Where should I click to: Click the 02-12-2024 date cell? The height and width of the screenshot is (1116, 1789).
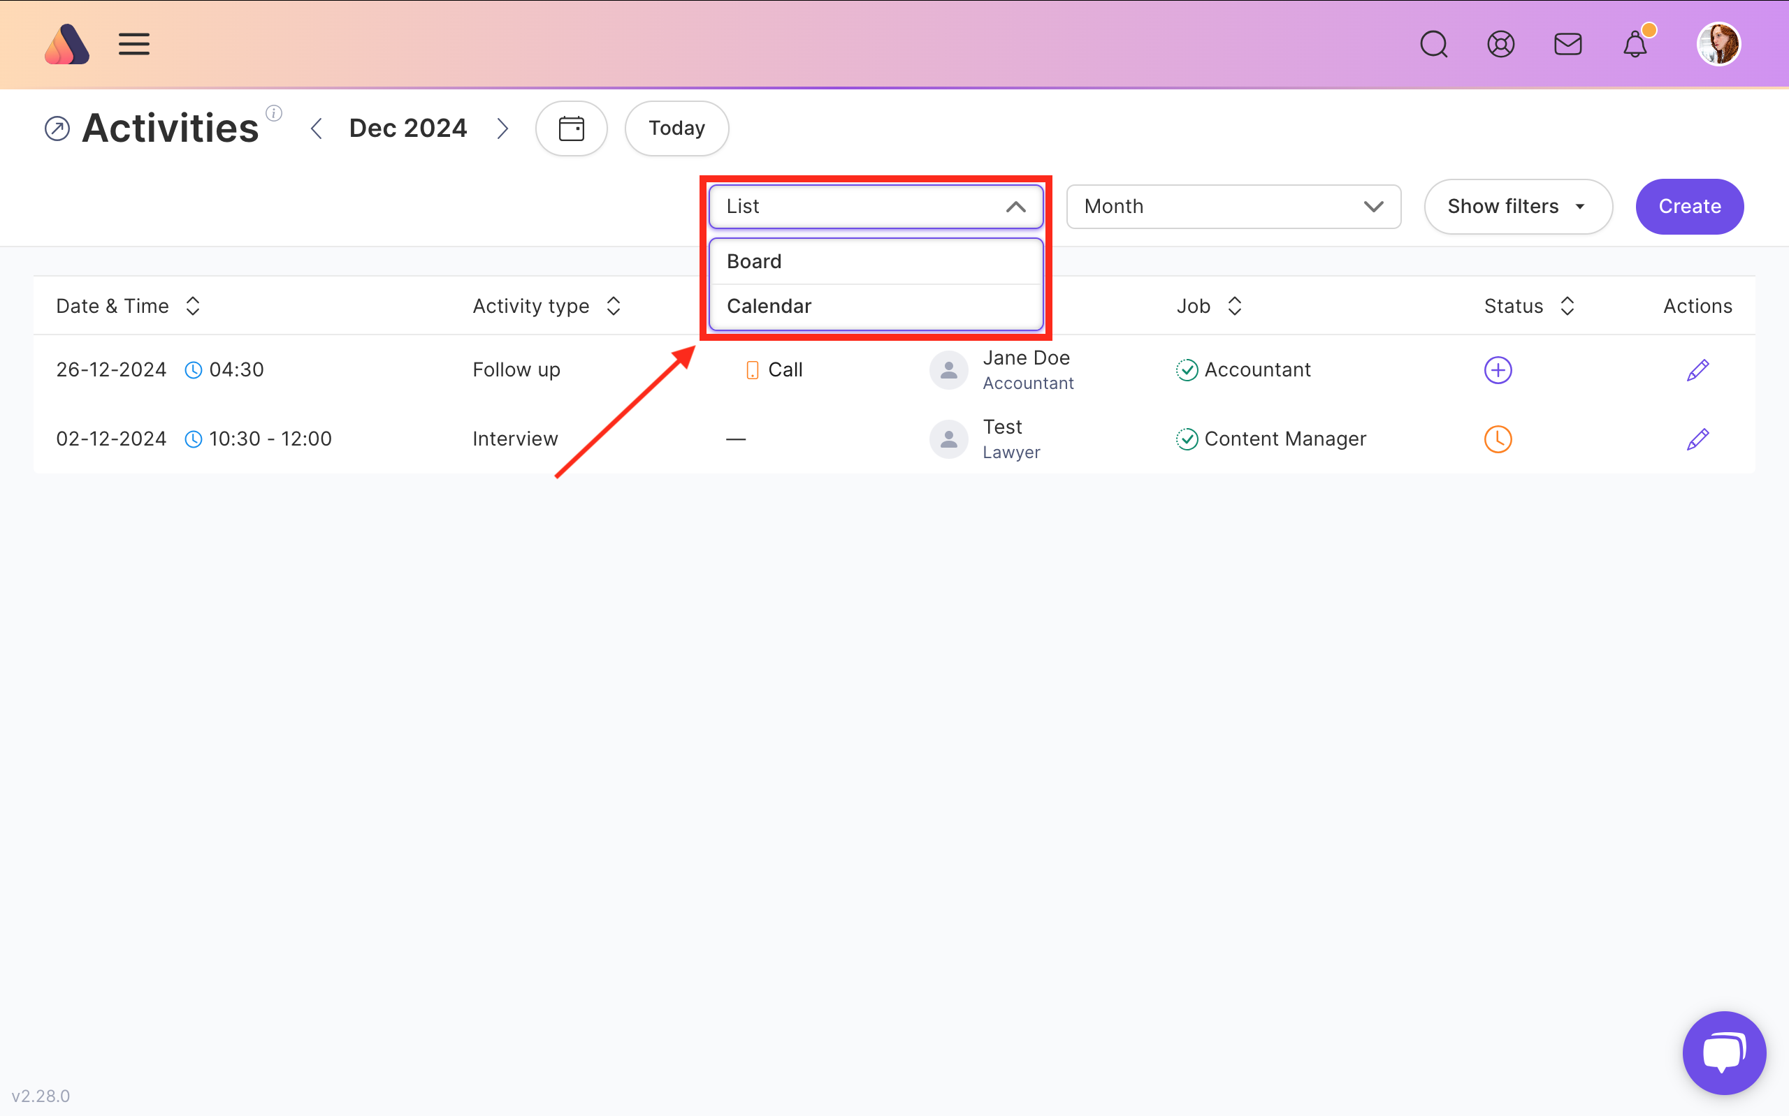pyautogui.click(x=112, y=439)
